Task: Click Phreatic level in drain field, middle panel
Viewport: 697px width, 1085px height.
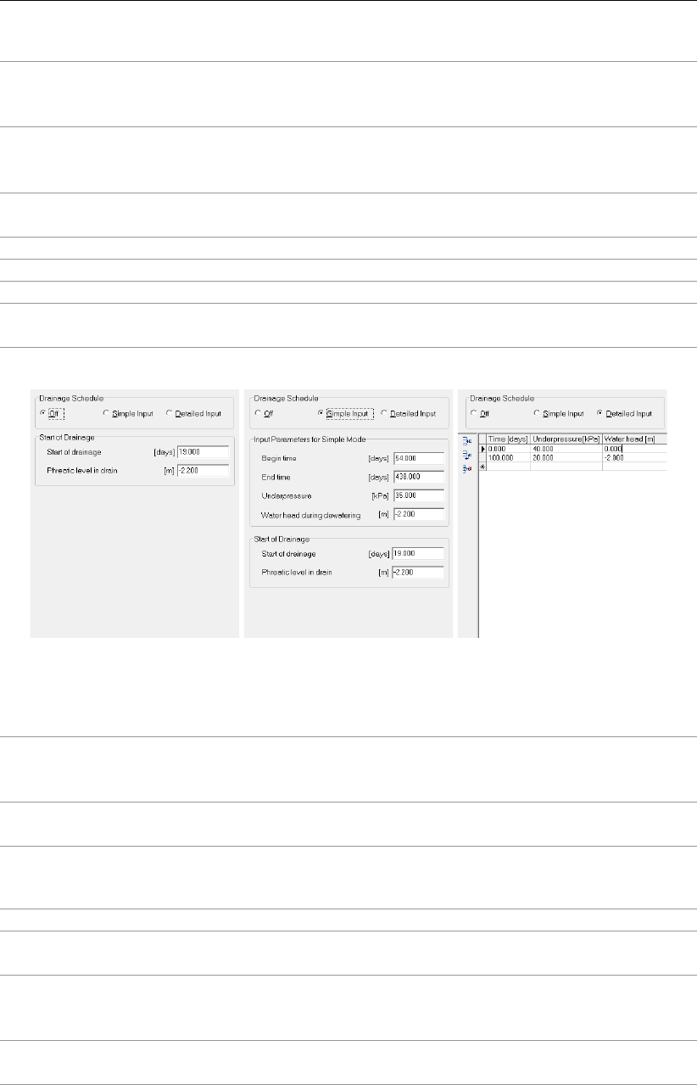Action: coord(419,573)
